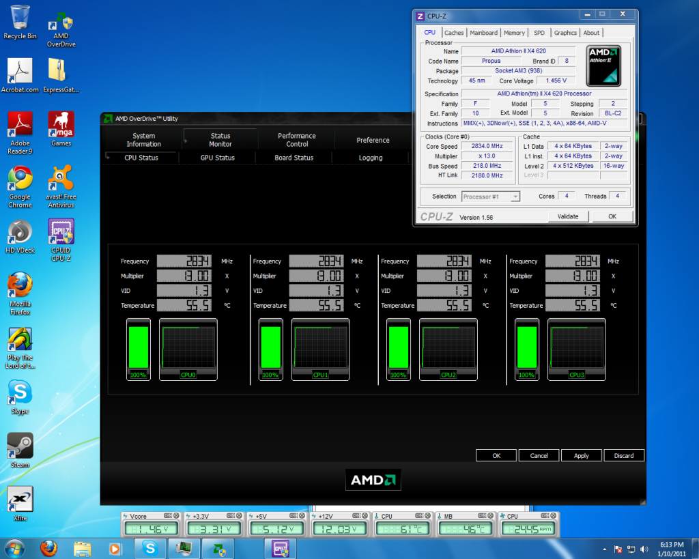Close the +3.3V sensor gadget
The height and width of the screenshot is (559, 699).
pyautogui.click(x=239, y=516)
